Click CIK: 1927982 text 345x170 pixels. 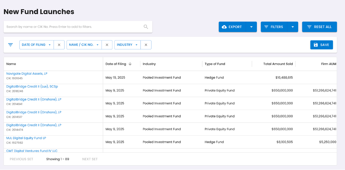(14, 143)
